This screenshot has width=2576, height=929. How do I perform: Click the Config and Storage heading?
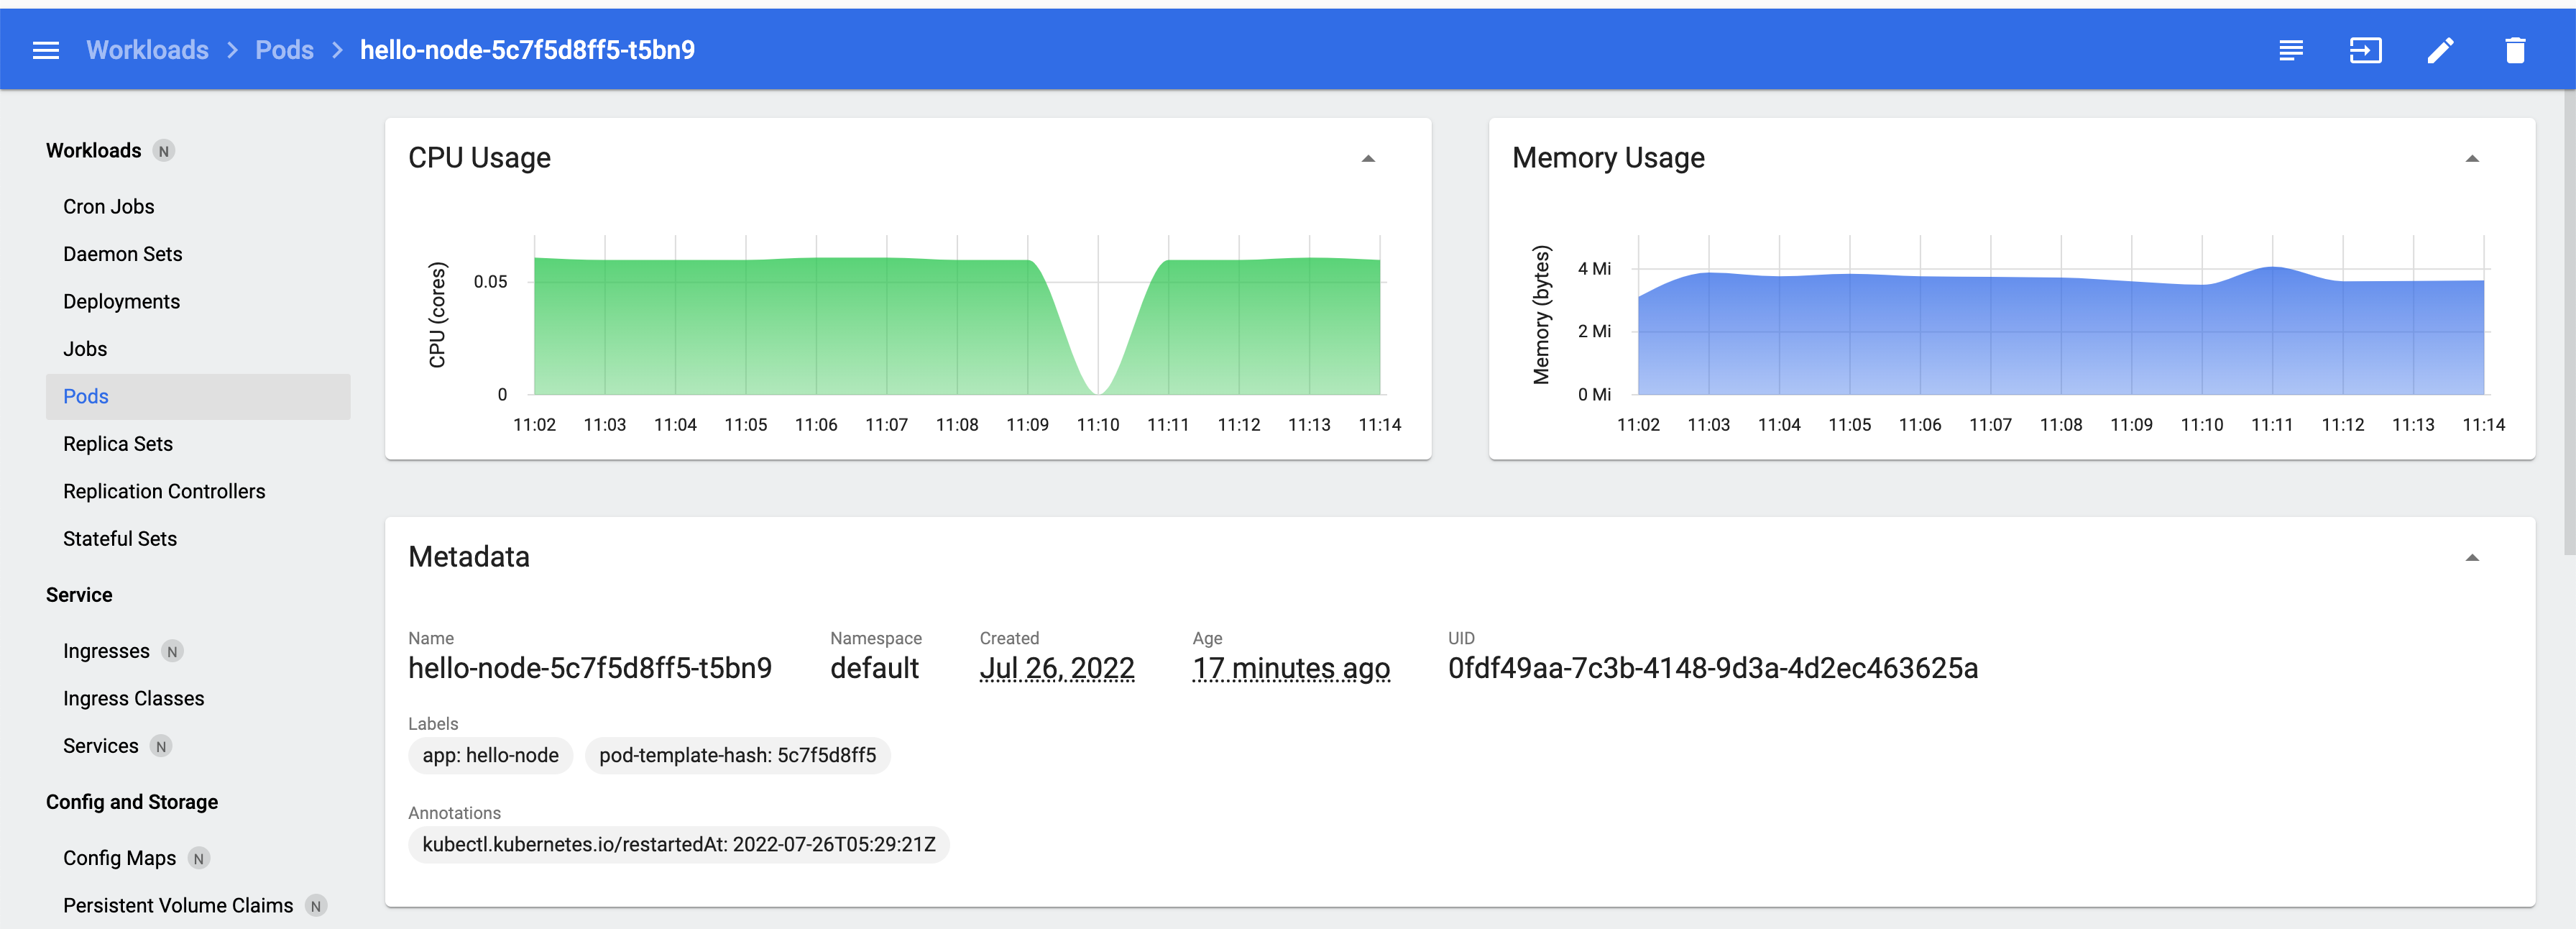coord(132,802)
